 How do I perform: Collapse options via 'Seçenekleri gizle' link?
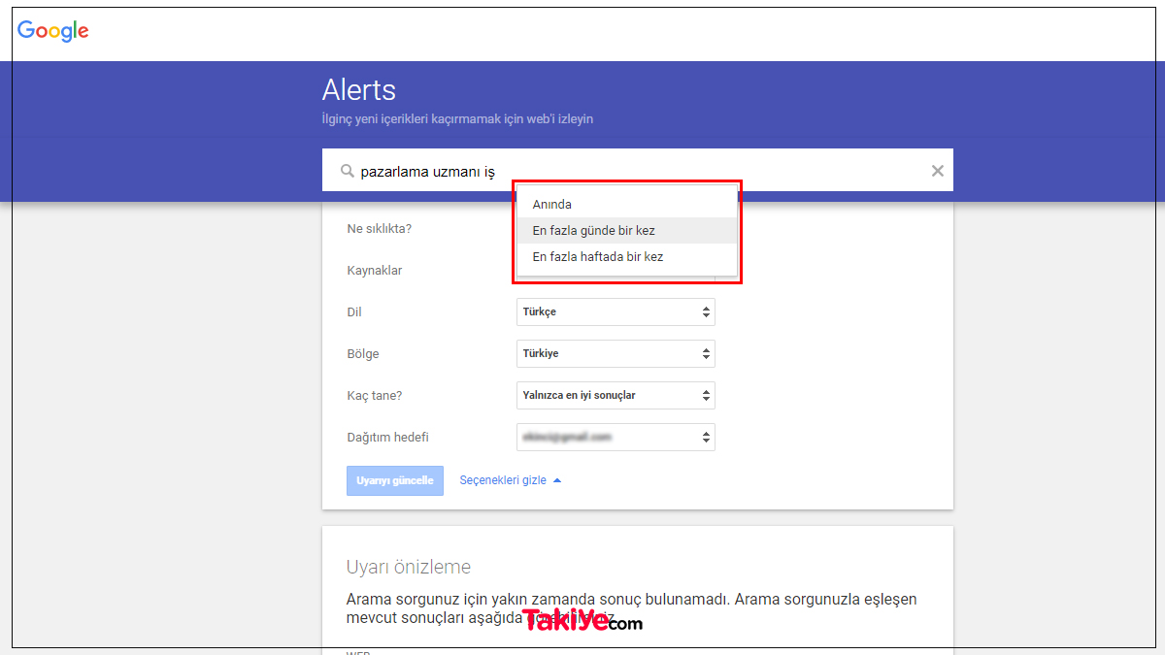pyautogui.click(x=511, y=480)
